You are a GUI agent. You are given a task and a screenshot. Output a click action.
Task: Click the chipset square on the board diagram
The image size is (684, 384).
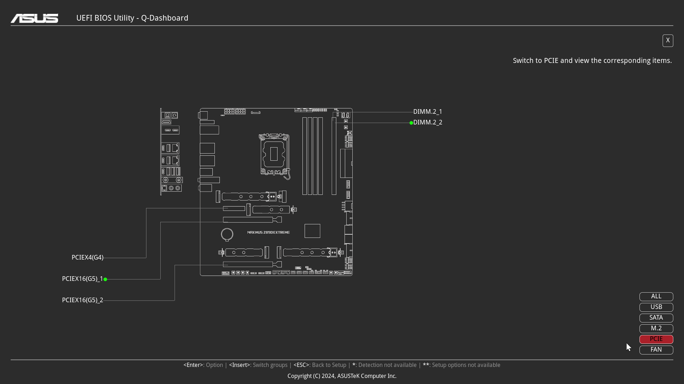[x=312, y=231]
